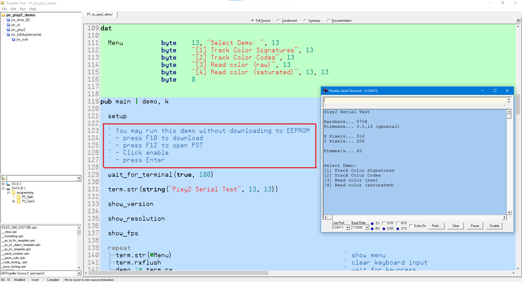
Task: Select the OS (C:) drive icon
Action: [8, 184]
